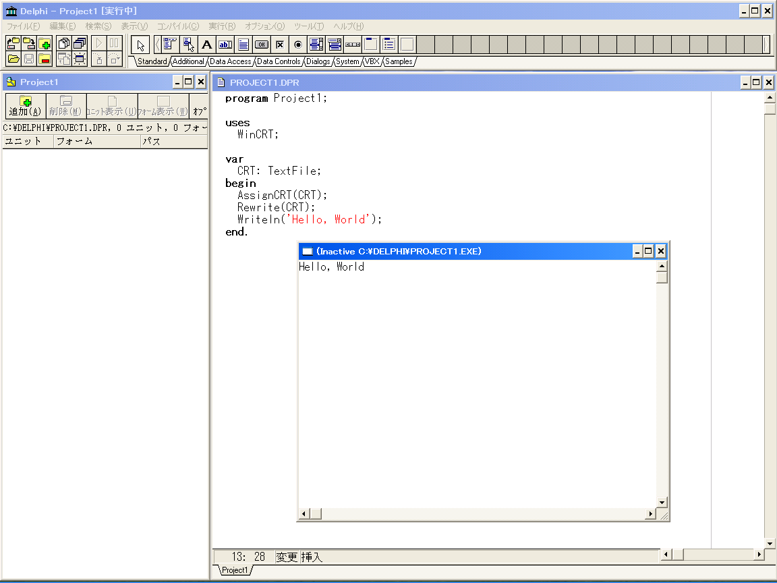Click the Remove File from Project icon

45,59
